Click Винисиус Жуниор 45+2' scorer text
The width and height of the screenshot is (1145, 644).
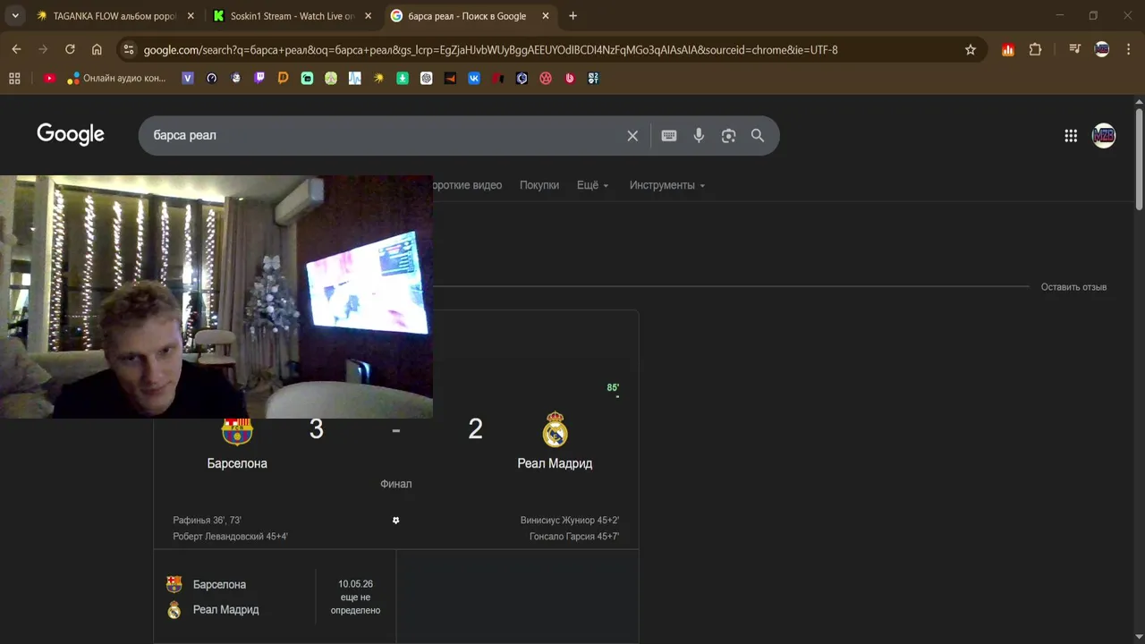[x=570, y=520]
